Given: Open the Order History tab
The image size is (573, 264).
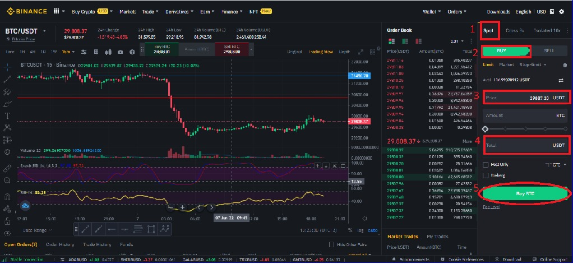Looking at the screenshot, I should pyautogui.click(x=60, y=244).
